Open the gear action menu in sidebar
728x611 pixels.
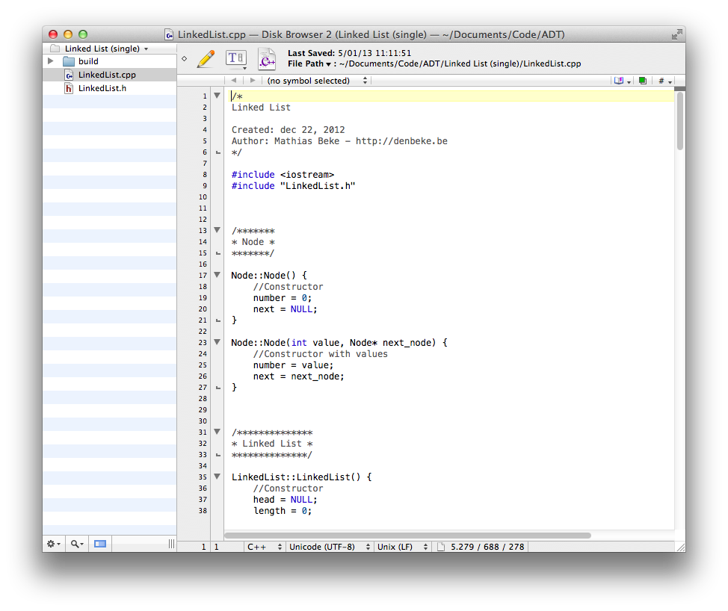53,544
